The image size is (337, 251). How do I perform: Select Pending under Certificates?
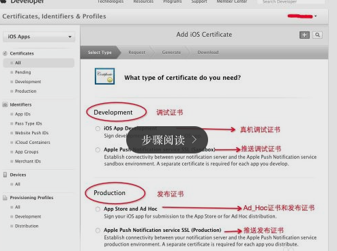(x=23, y=72)
